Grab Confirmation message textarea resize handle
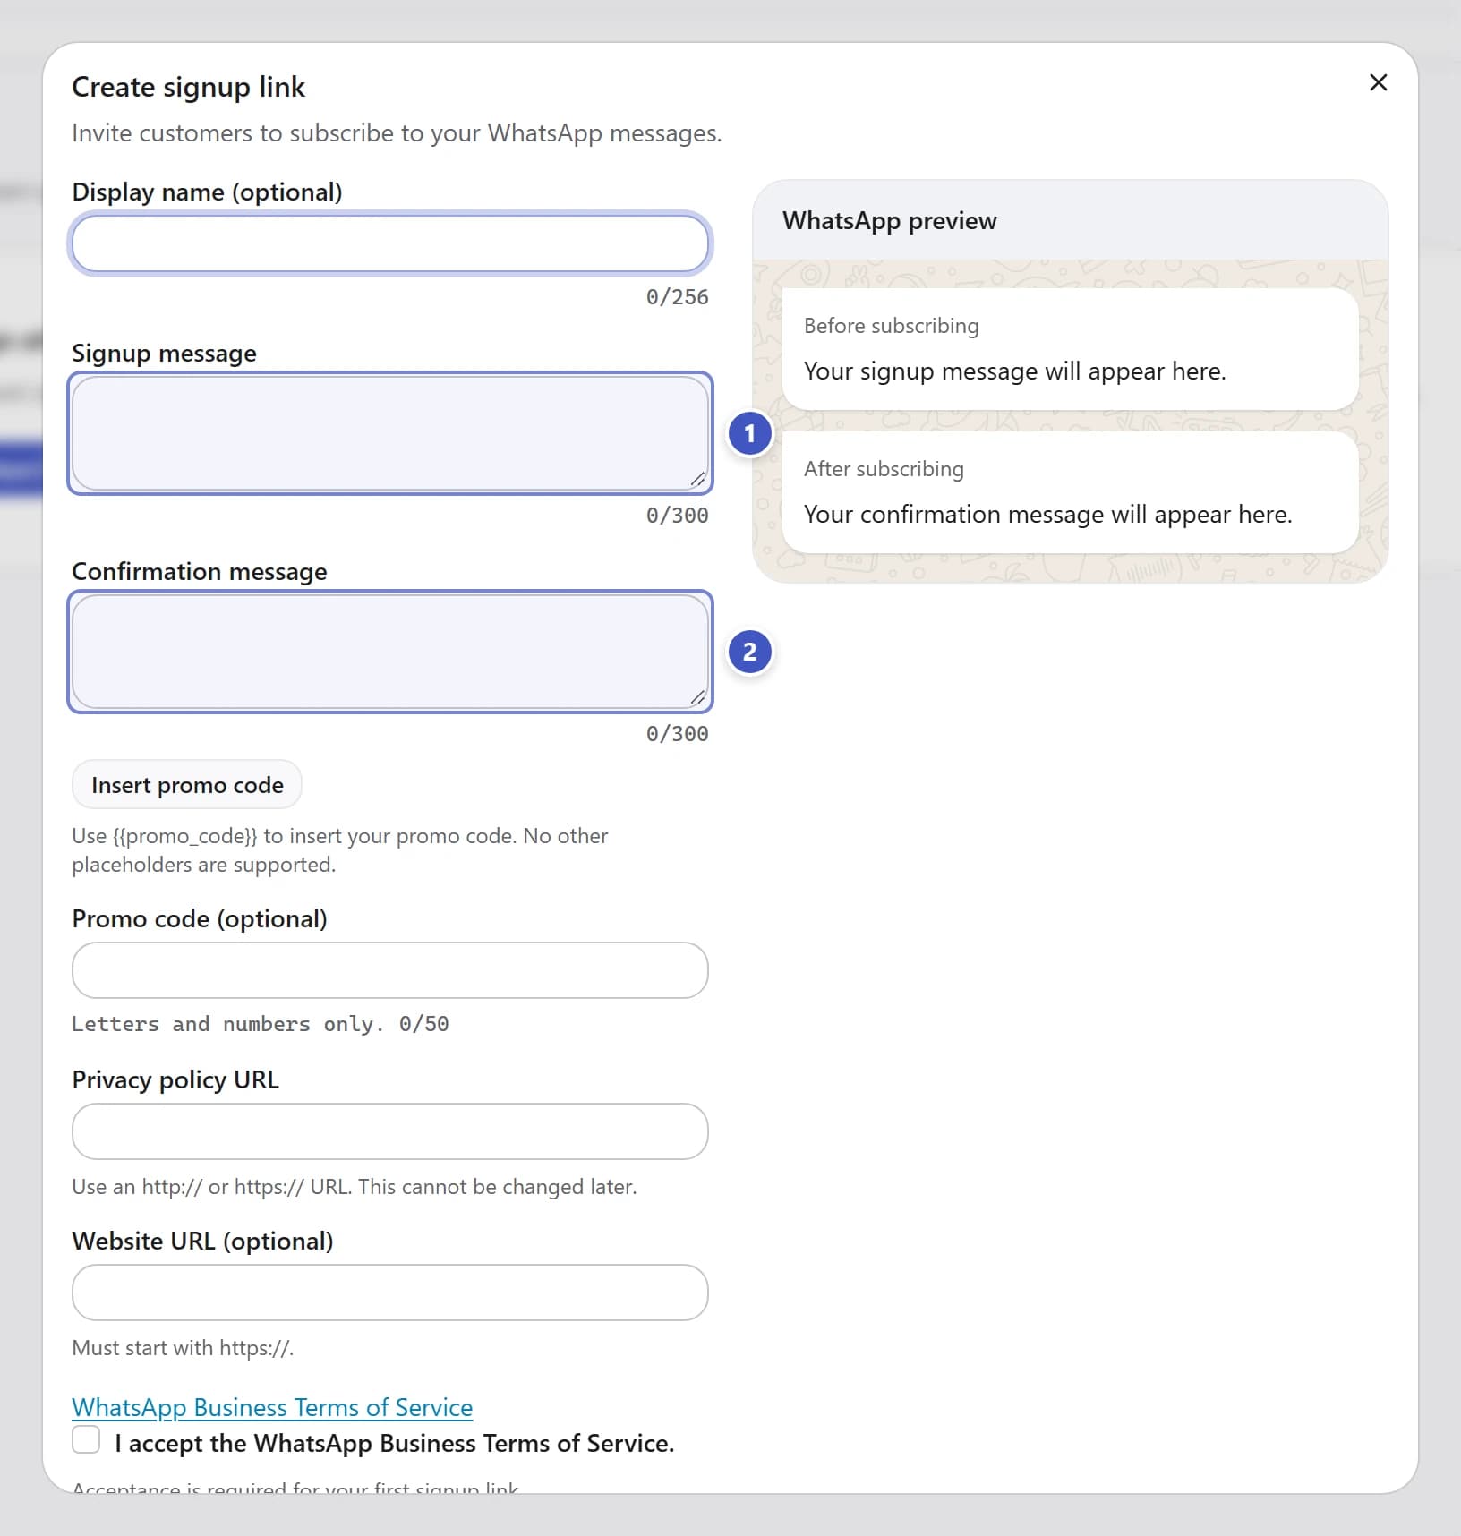The image size is (1461, 1536). click(x=698, y=698)
